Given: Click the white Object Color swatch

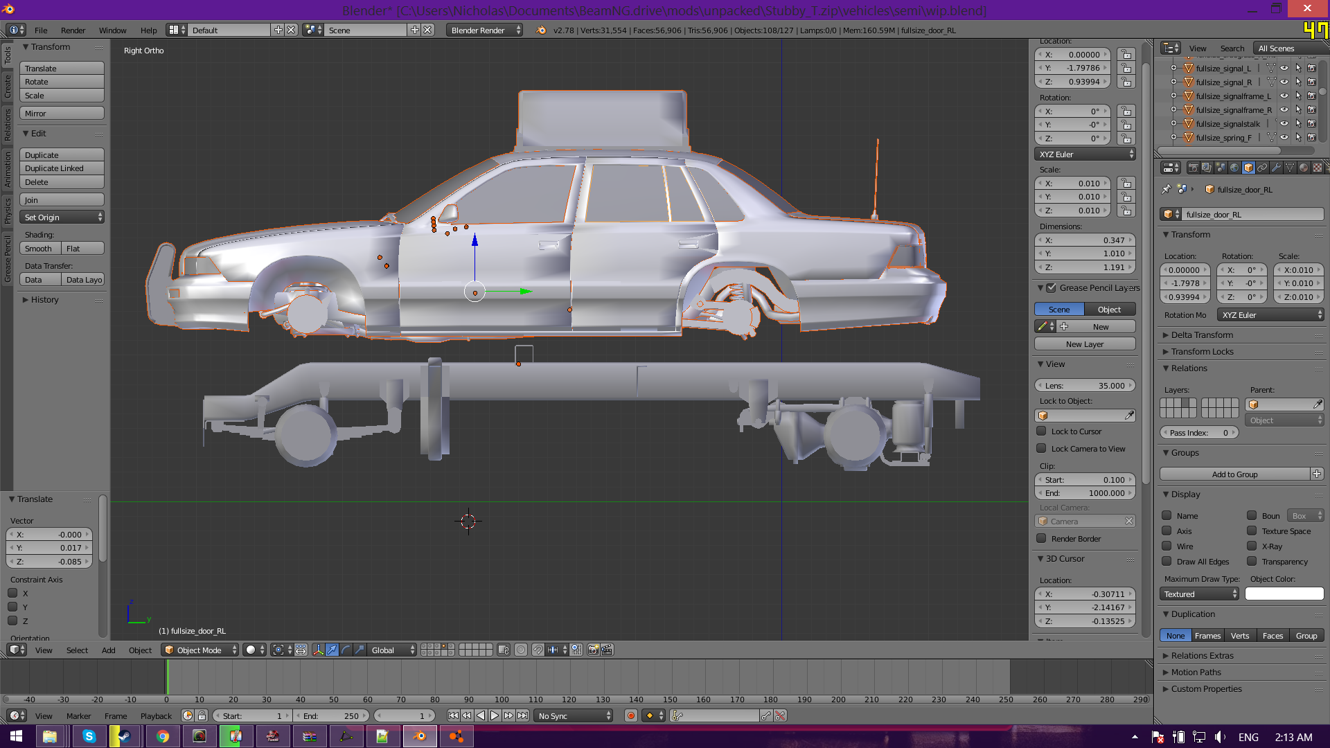Looking at the screenshot, I should (x=1284, y=594).
